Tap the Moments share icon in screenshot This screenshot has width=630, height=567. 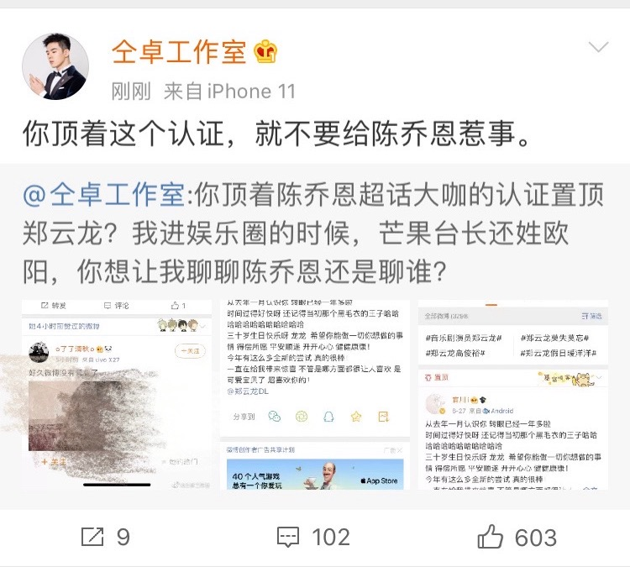[302, 417]
